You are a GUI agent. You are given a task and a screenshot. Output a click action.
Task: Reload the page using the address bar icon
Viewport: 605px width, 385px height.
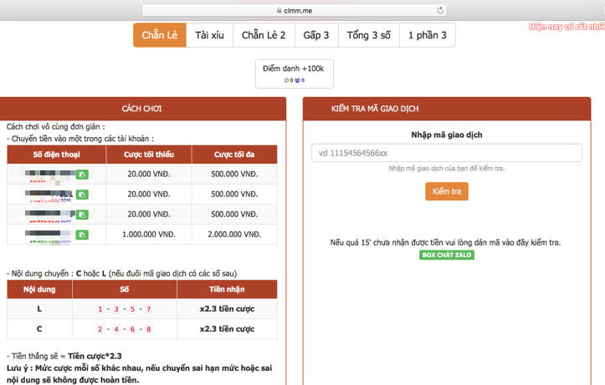pyautogui.click(x=440, y=10)
